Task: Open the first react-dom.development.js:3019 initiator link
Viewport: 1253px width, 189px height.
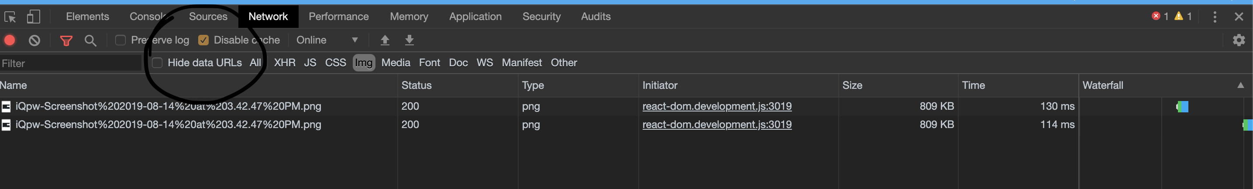Action: point(716,107)
